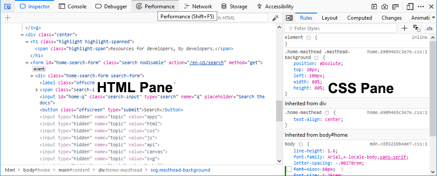Image resolution: width=437 pixels, height=176 pixels.
Task: Activate the element picker tool
Action: 7,7
